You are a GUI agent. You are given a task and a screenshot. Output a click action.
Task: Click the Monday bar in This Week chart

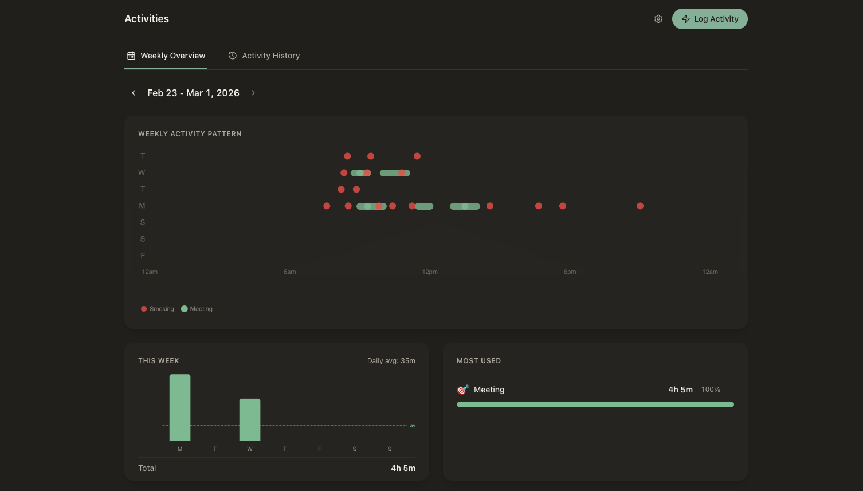click(180, 407)
